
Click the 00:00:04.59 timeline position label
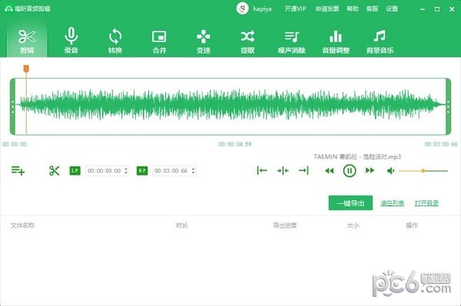235,144
